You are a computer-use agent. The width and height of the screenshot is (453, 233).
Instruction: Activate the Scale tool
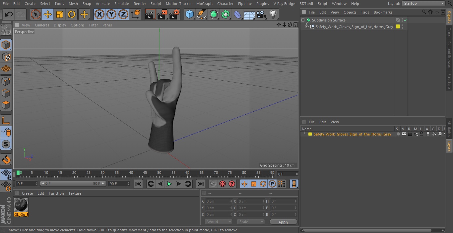pos(60,14)
